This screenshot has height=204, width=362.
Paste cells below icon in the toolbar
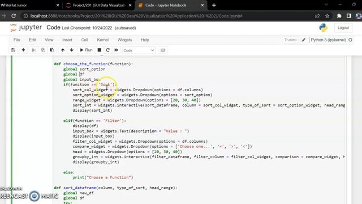click(x=52, y=50)
